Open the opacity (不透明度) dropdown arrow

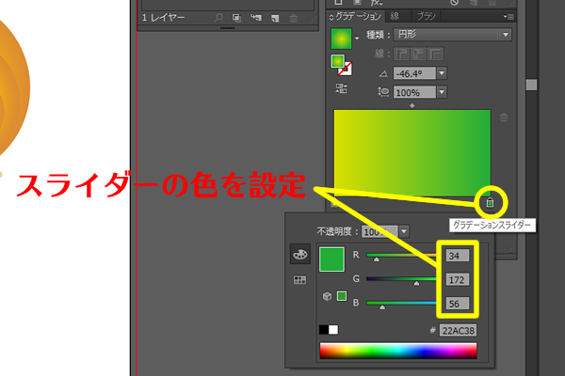(404, 231)
